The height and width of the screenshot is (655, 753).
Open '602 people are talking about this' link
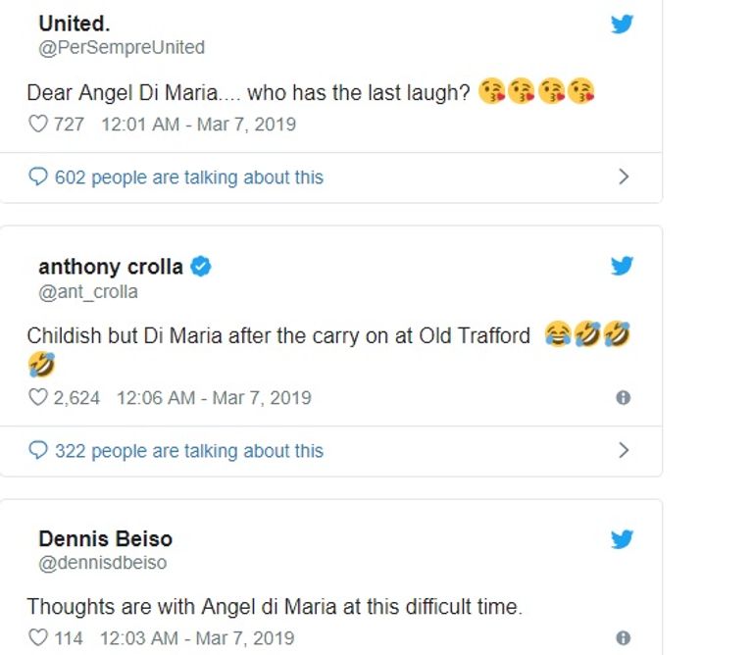point(188,177)
